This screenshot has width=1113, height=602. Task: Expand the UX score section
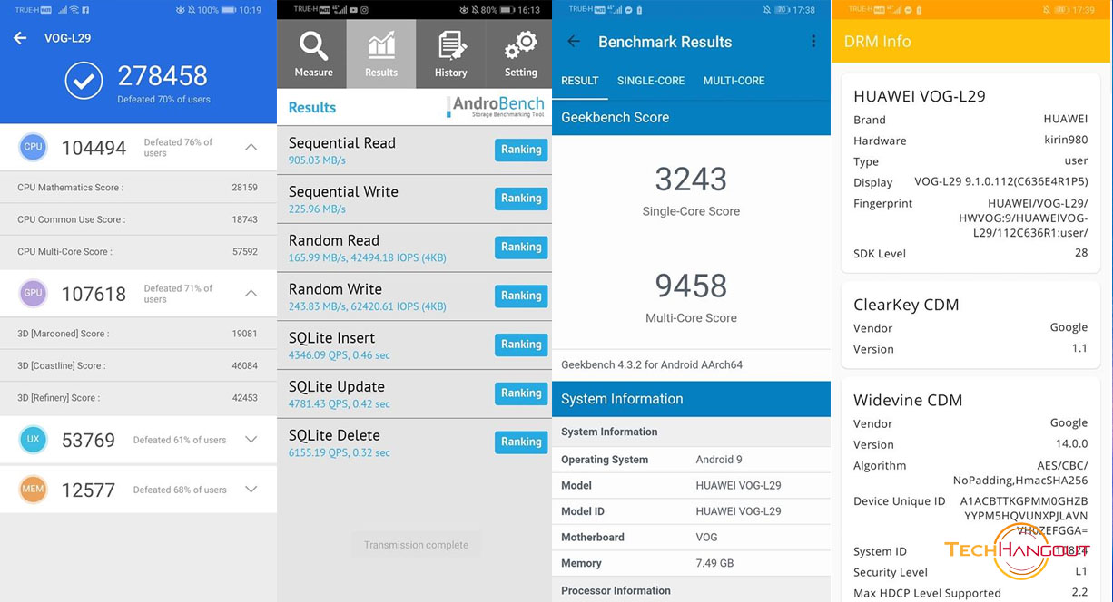(251, 440)
